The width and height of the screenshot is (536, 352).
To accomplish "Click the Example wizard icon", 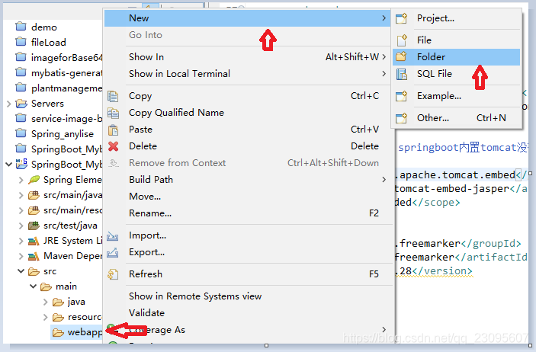I will [x=401, y=96].
